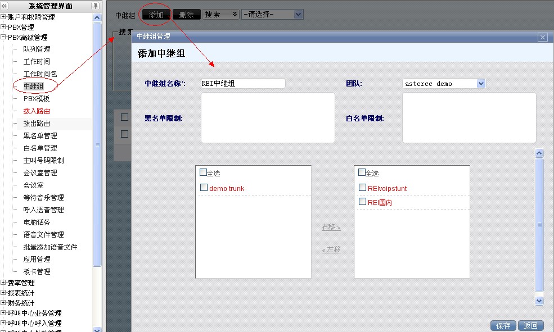Collapse the sidebar with double-arrow icon
The image size is (554, 332).
pos(4,6)
